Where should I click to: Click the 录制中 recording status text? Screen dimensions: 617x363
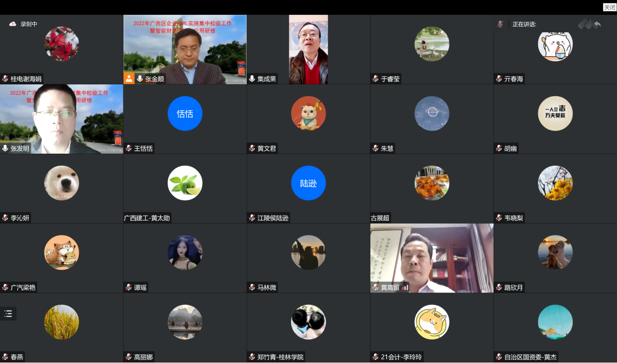[x=29, y=24]
